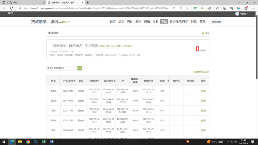This screenshot has height=145, width=258.
Task: Refresh the page using reload icon
Action: (17, 8)
